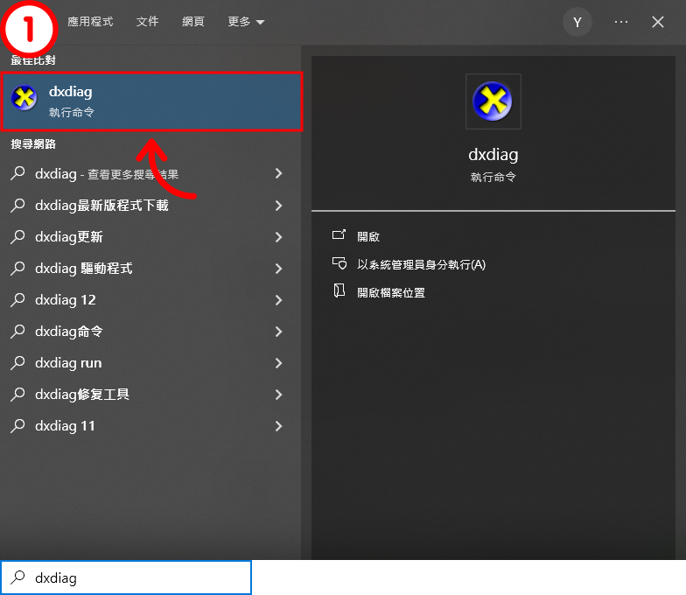Expand the chevron for dxdiag命令

coord(279,331)
